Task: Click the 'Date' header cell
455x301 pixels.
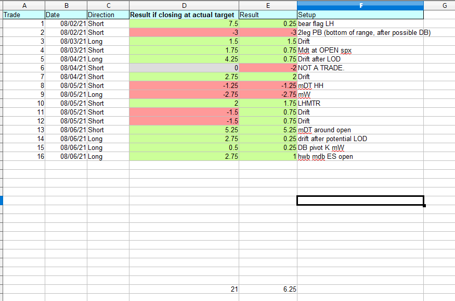Action: tap(66, 15)
